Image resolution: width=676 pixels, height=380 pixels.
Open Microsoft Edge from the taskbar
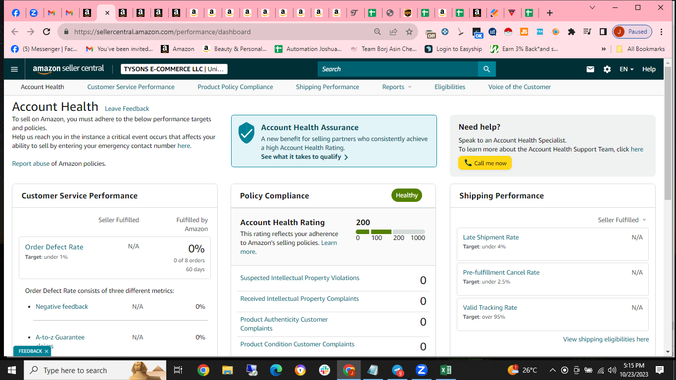(x=276, y=370)
